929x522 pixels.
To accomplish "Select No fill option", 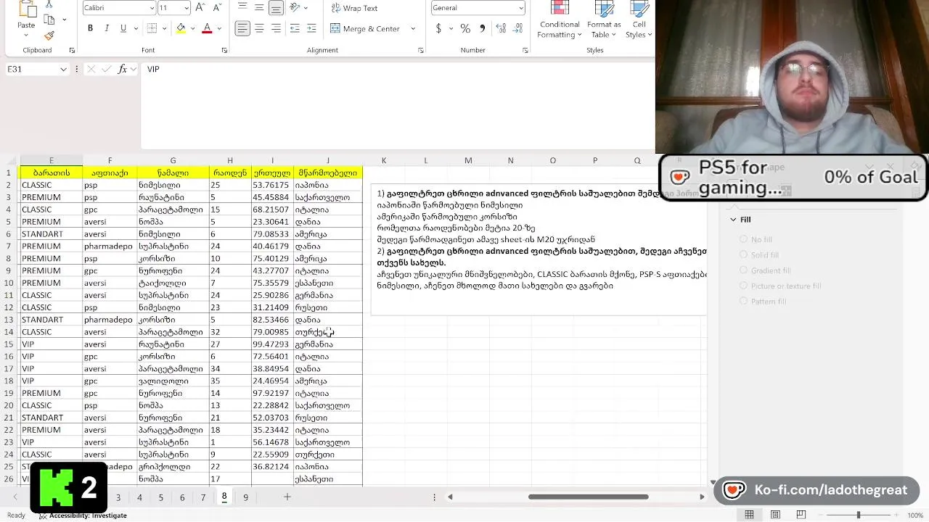I will point(756,239).
